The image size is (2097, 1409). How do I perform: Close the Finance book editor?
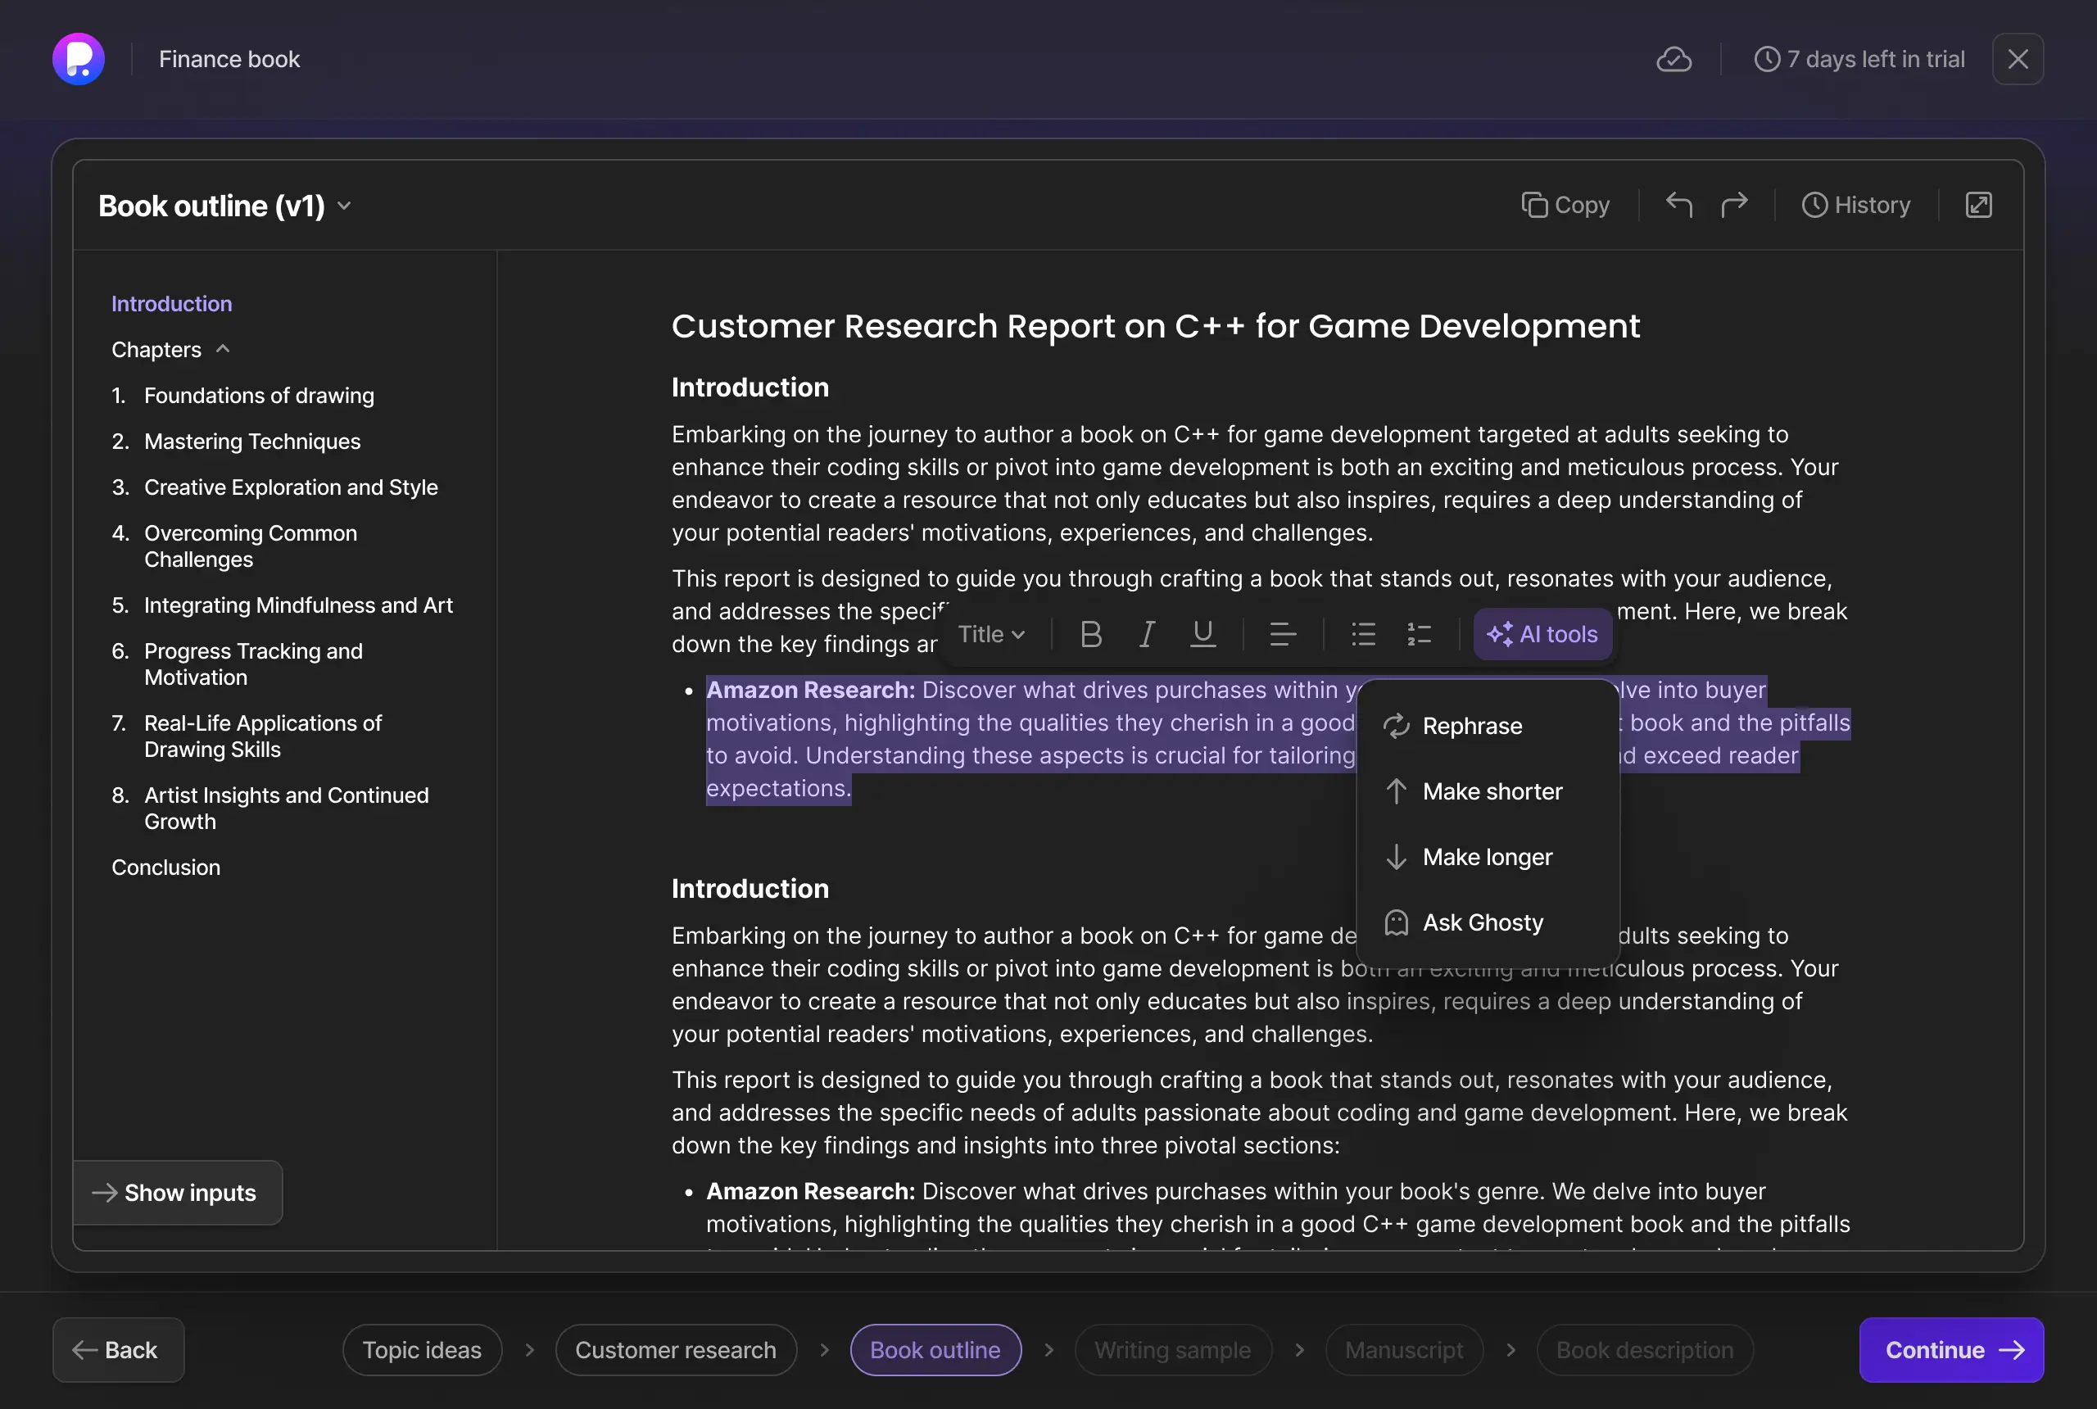(x=2017, y=59)
